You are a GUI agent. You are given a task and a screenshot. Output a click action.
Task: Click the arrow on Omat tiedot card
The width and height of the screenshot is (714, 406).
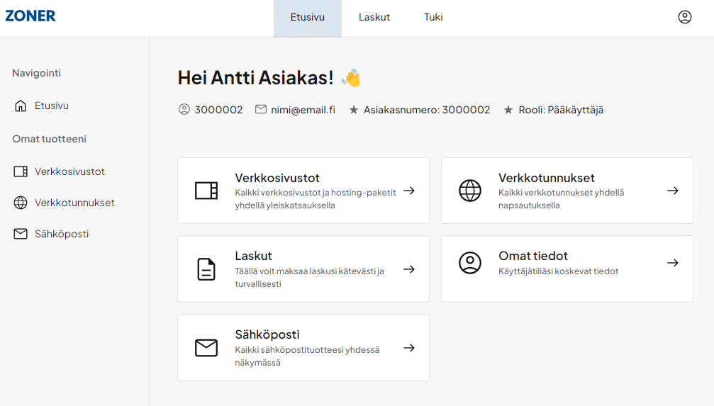tap(672, 263)
